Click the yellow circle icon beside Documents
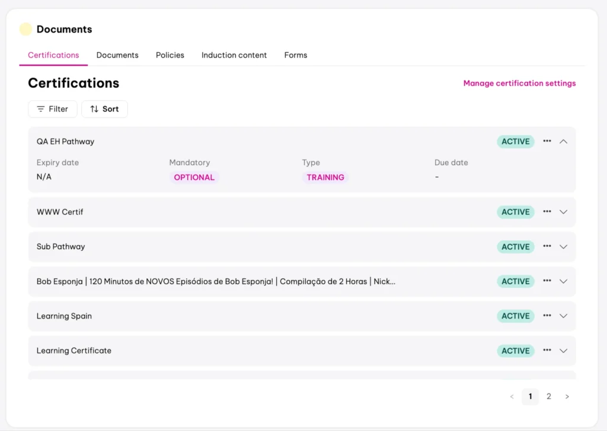 point(25,29)
